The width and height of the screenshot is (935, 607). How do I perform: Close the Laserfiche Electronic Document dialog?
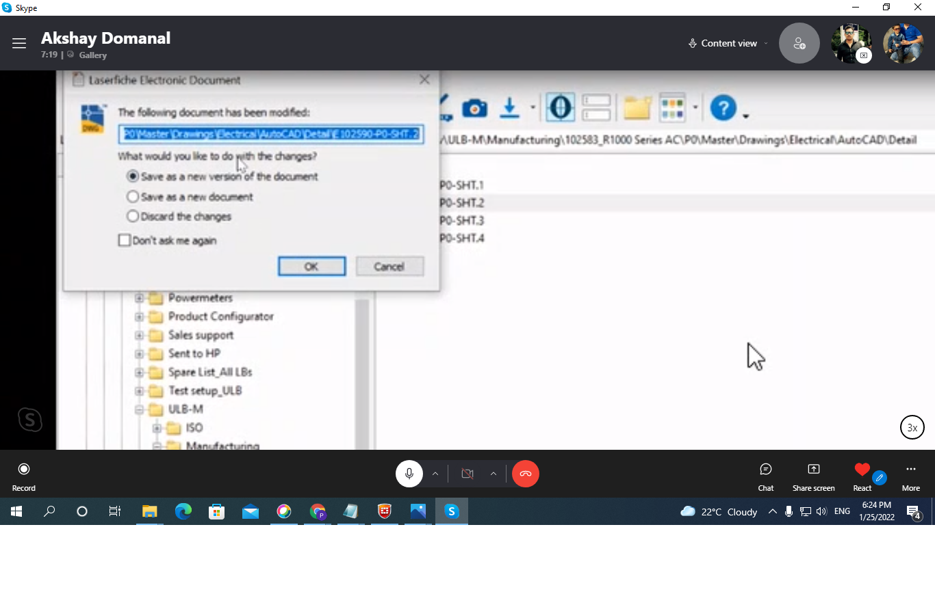click(424, 80)
